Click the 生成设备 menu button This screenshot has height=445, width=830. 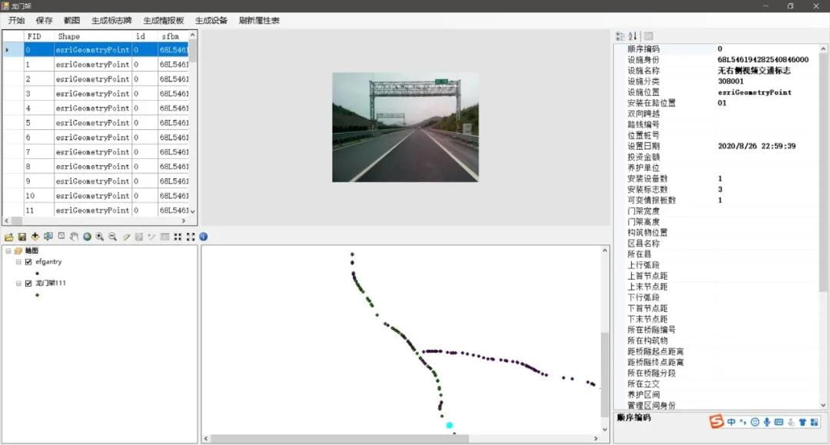(x=211, y=21)
